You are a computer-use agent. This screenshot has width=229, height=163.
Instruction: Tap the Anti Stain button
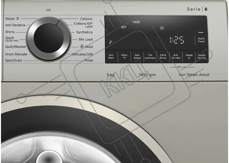(x=111, y=56)
